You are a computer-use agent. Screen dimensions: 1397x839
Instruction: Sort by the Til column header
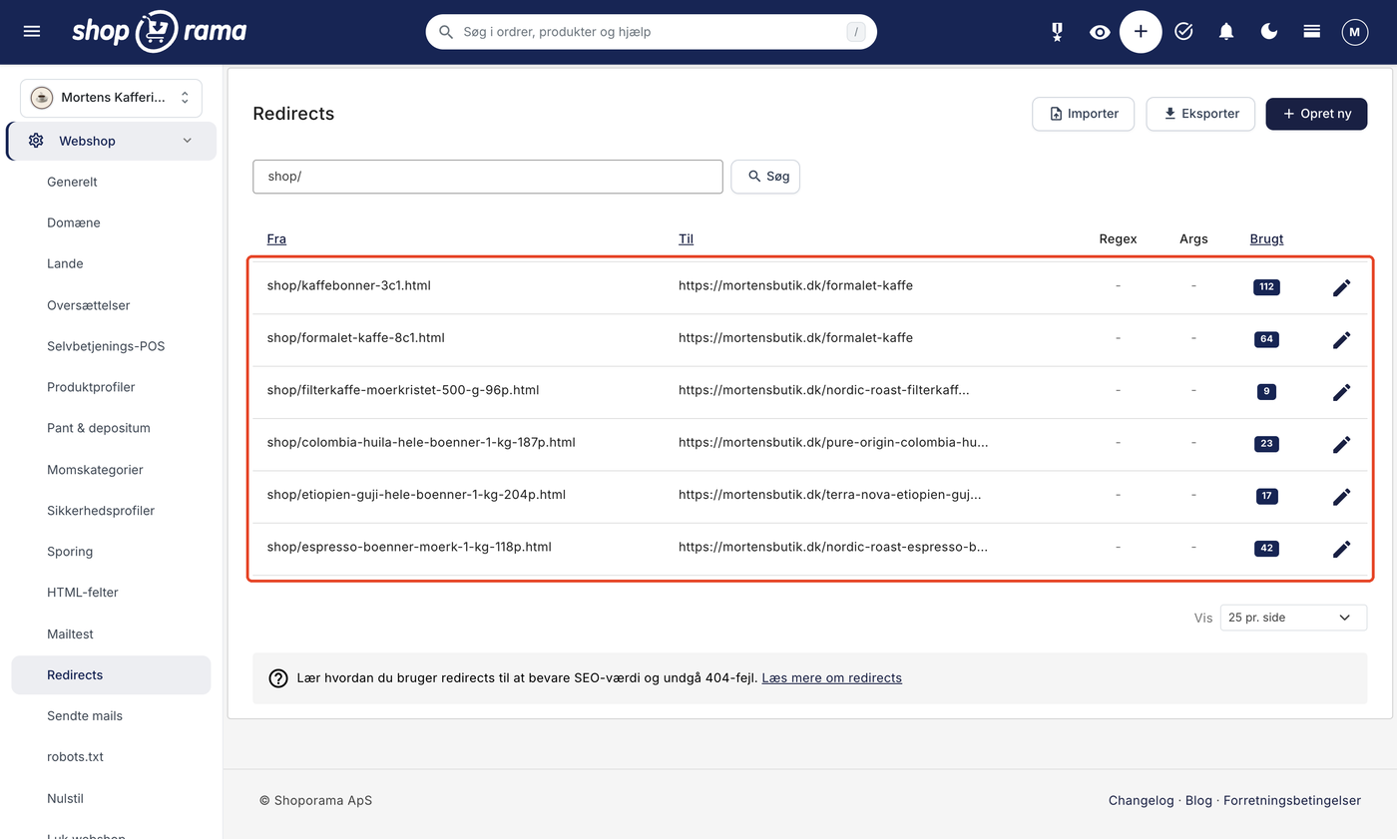(686, 239)
